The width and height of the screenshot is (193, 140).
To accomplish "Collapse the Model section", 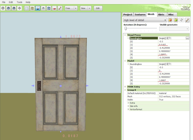I will (125, 61).
